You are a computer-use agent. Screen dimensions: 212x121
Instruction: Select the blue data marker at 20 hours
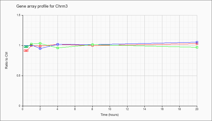197,42
